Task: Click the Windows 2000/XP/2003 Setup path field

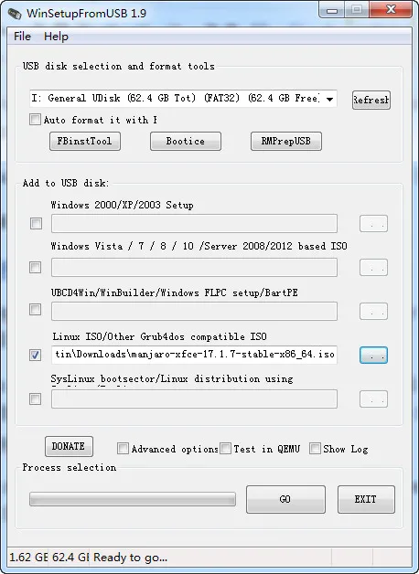Action: click(x=194, y=223)
